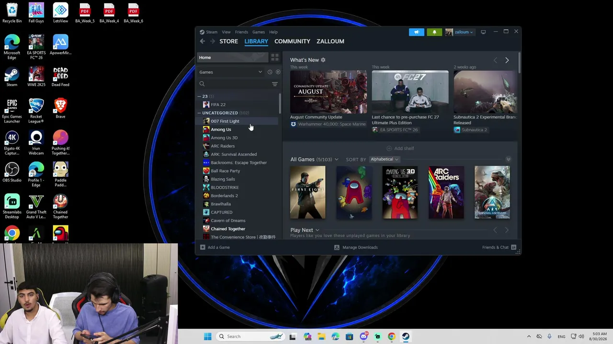Click the taskbar Search box
Viewport: 613px width, 344px height.
(x=250, y=336)
